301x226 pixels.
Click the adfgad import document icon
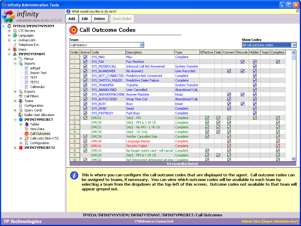pyautogui.click(x=27, y=68)
